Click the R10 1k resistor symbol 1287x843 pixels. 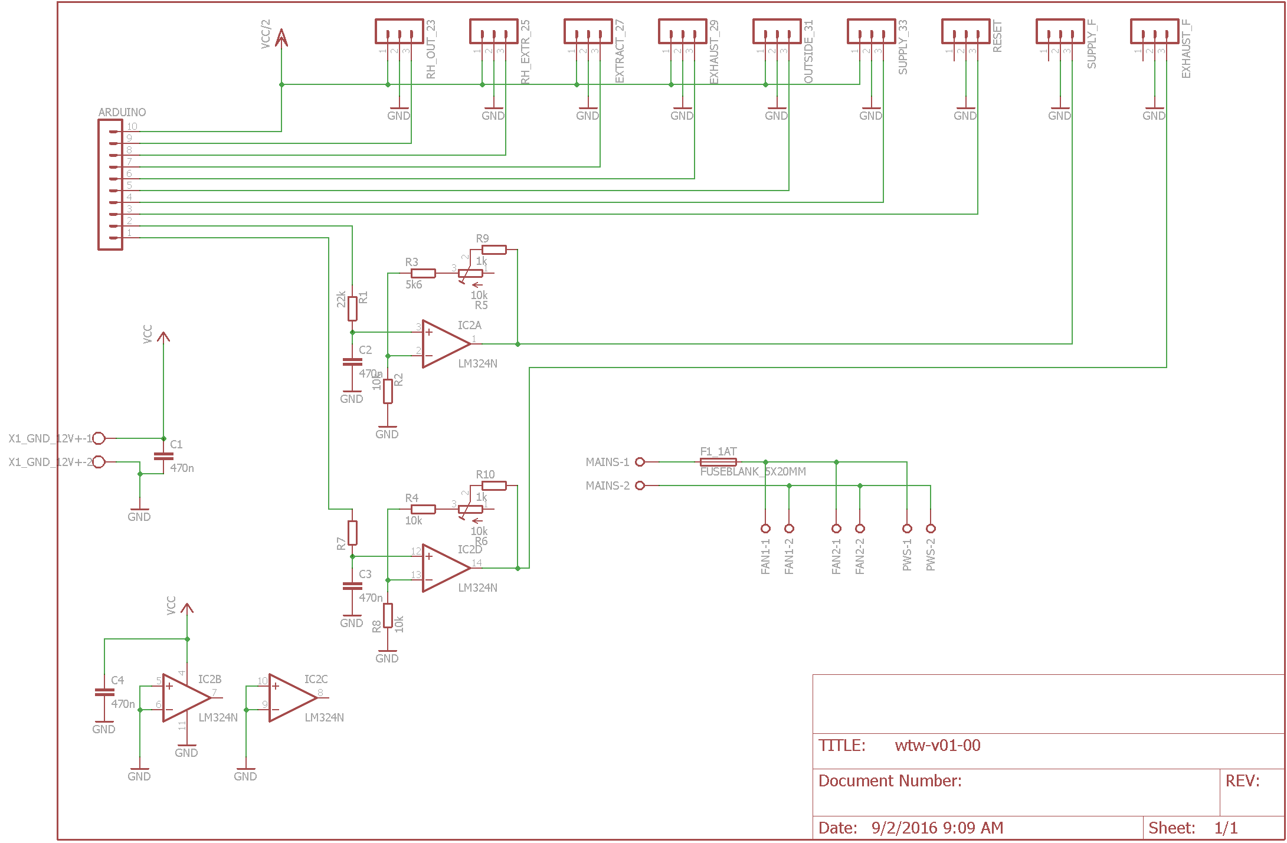coord(494,486)
